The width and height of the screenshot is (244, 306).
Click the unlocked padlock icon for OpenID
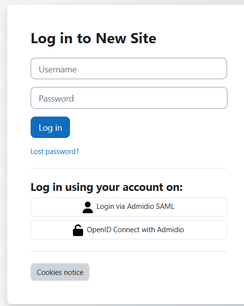[78, 230]
